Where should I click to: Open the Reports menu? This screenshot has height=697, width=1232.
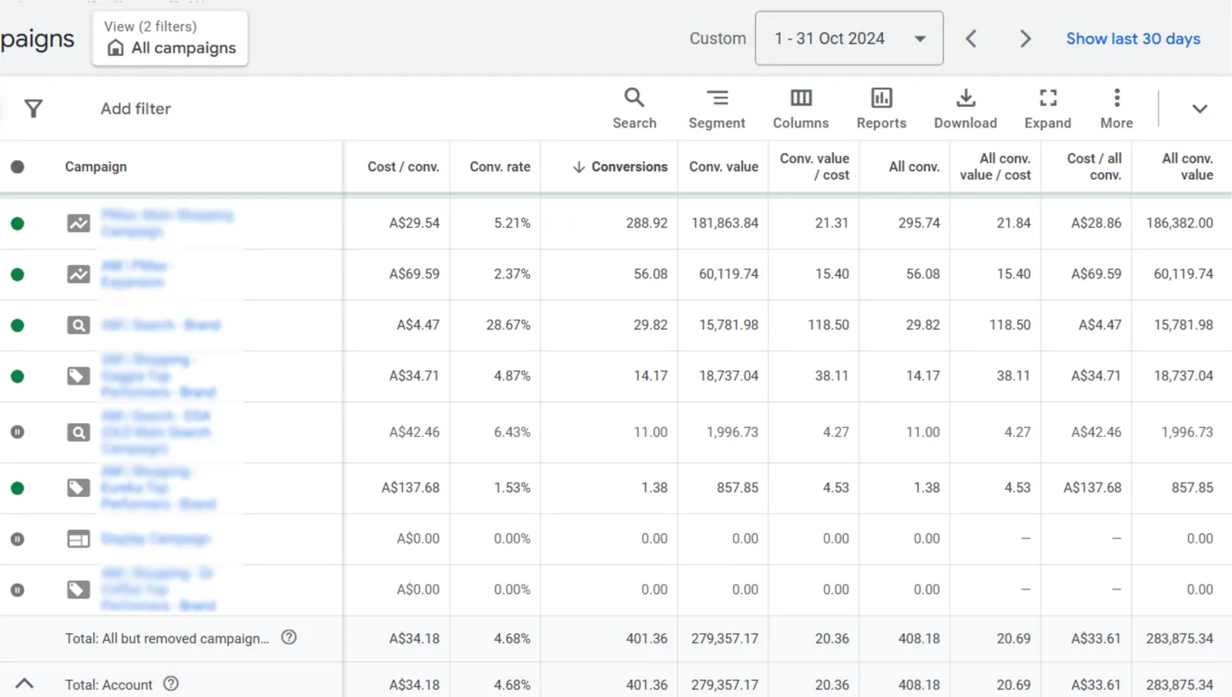[x=882, y=108]
